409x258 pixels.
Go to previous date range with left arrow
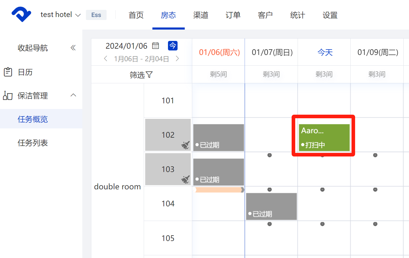coord(105,59)
